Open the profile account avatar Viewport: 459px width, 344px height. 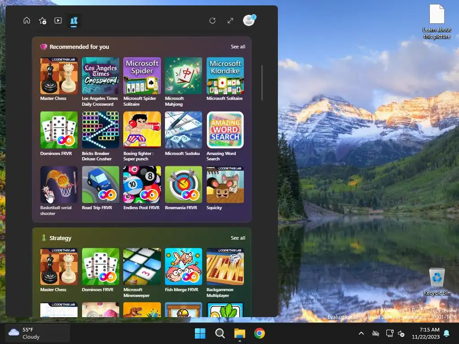[249, 21]
